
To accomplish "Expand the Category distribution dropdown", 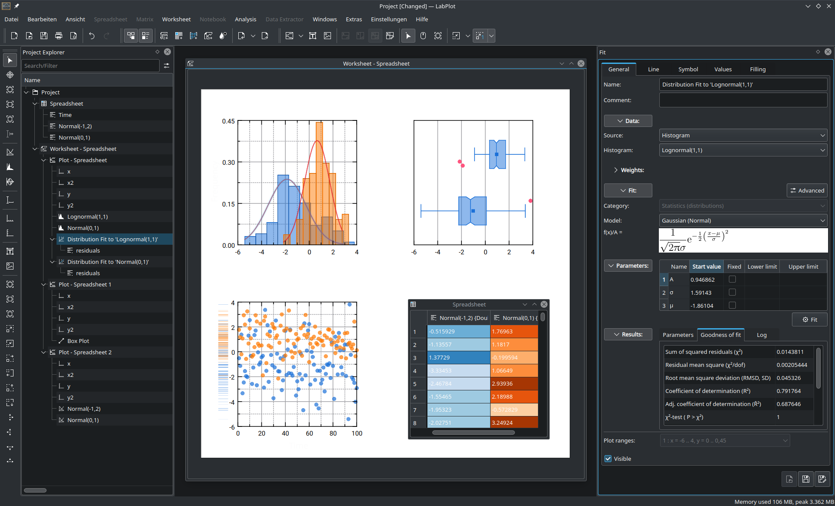I will click(742, 206).
